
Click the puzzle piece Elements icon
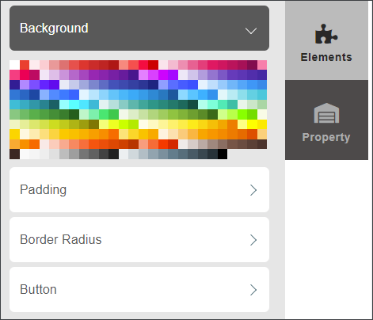pyautogui.click(x=326, y=34)
